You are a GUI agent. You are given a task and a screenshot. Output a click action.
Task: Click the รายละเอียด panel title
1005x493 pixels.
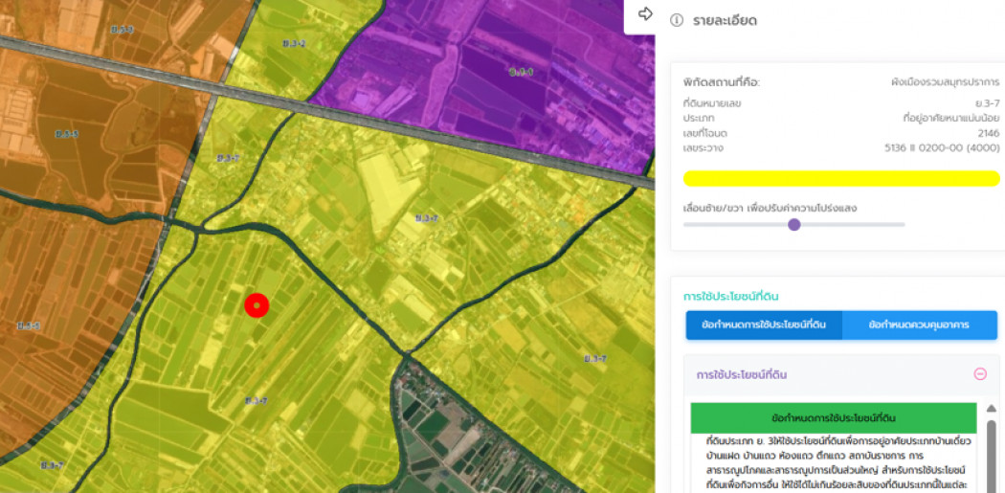726,20
